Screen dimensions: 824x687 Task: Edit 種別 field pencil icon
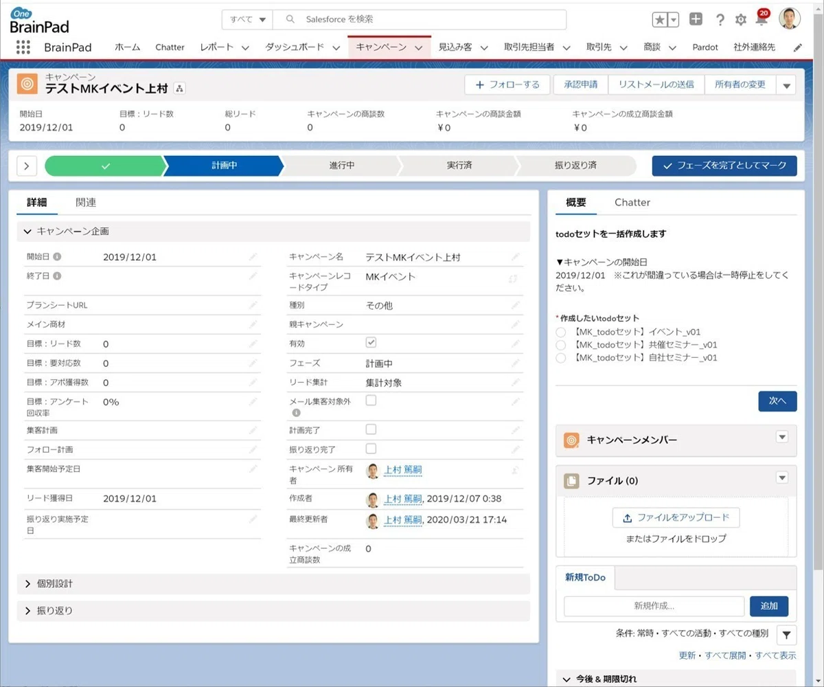tap(516, 305)
